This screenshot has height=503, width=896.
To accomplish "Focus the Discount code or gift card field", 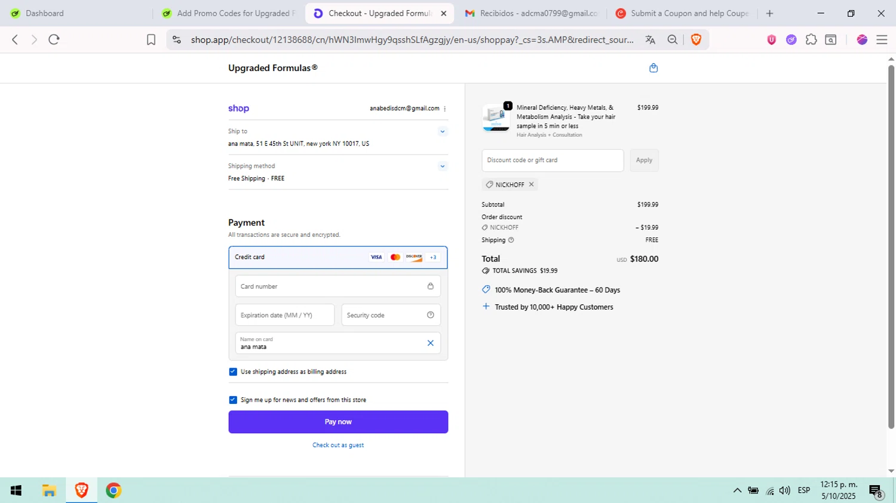I will tap(553, 161).
